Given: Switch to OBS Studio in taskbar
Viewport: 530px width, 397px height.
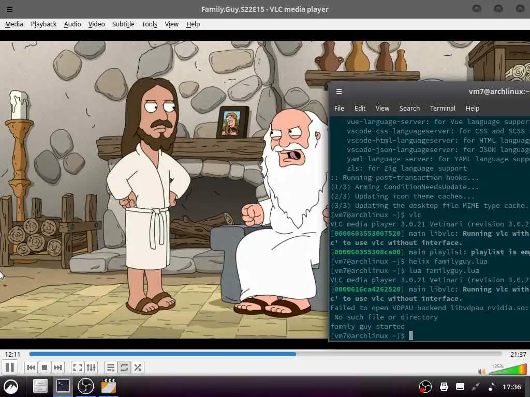Looking at the screenshot, I should [x=85, y=386].
